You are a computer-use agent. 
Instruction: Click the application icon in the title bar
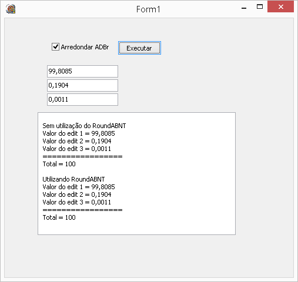pyautogui.click(x=11, y=9)
